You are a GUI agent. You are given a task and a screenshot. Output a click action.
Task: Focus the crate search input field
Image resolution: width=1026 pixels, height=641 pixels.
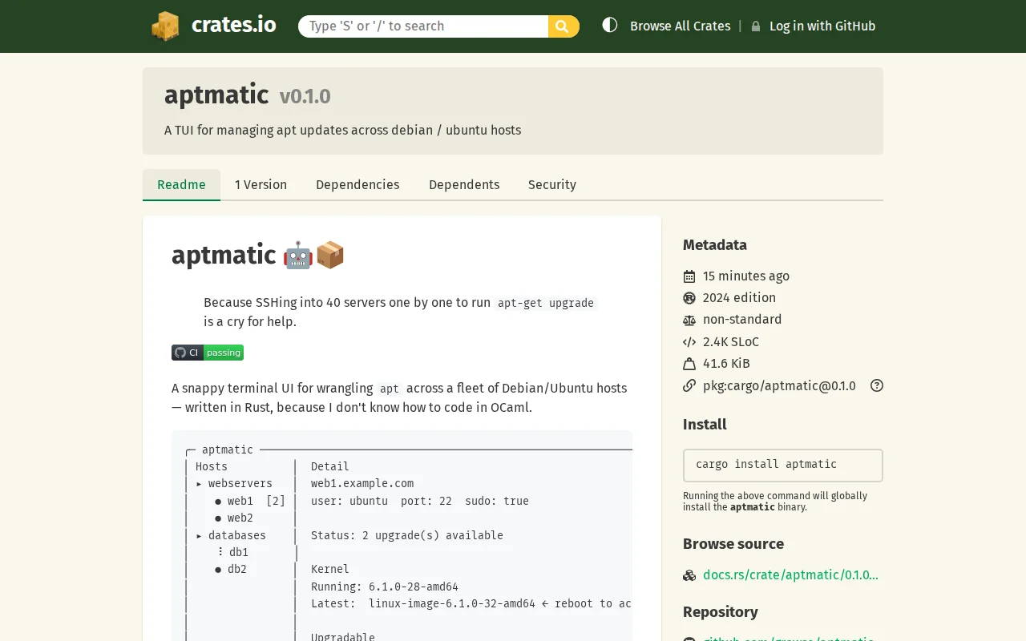pyautogui.click(x=423, y=26)
